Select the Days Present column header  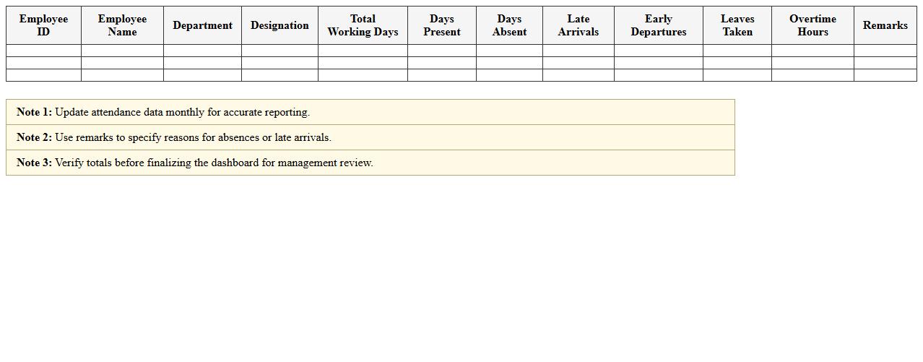(x=441, y=25)
